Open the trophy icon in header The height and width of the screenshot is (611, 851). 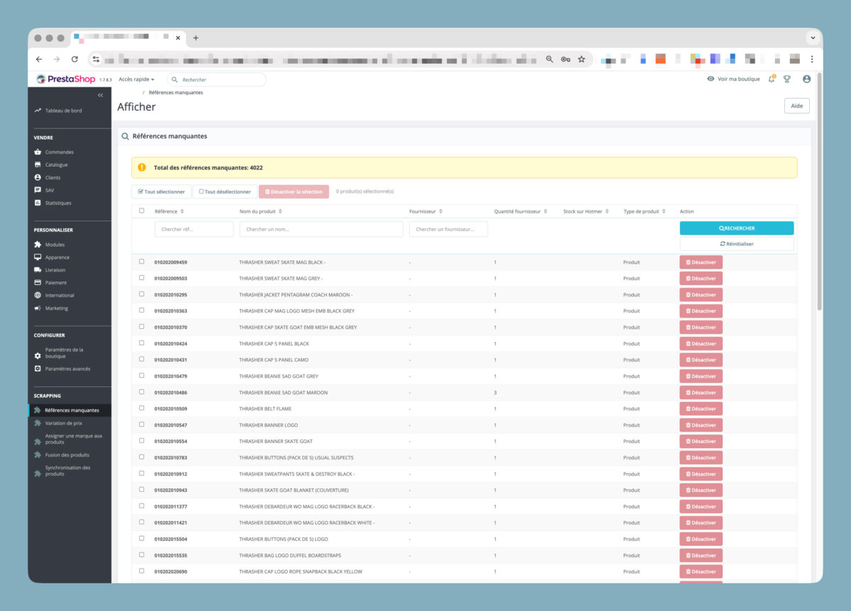tap(787, 79)
